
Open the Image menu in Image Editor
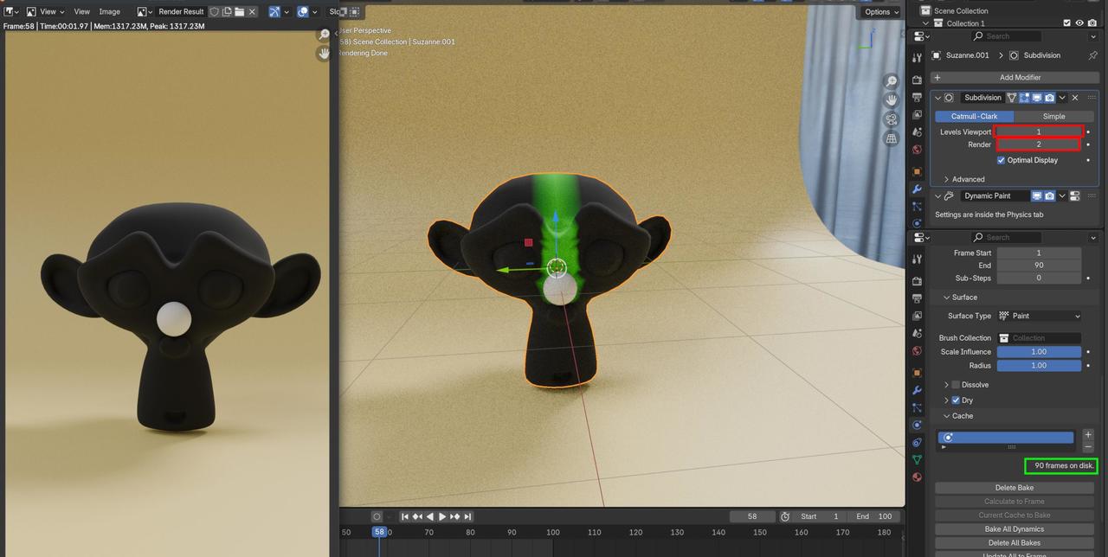(109, 11)
